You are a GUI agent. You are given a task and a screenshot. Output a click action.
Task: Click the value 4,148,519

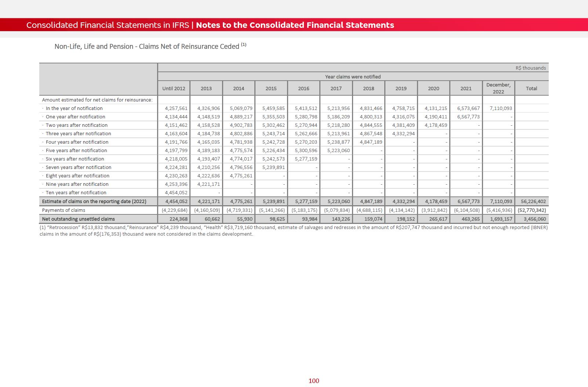pos(208,117)
